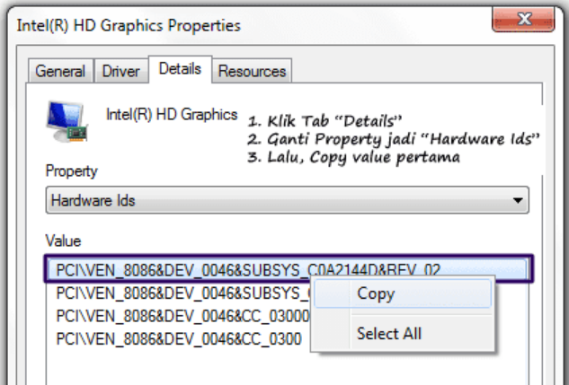This screenshot has height=385, width=569.
Task: Choose Select All from the context menu
Action: pos(403,333)
